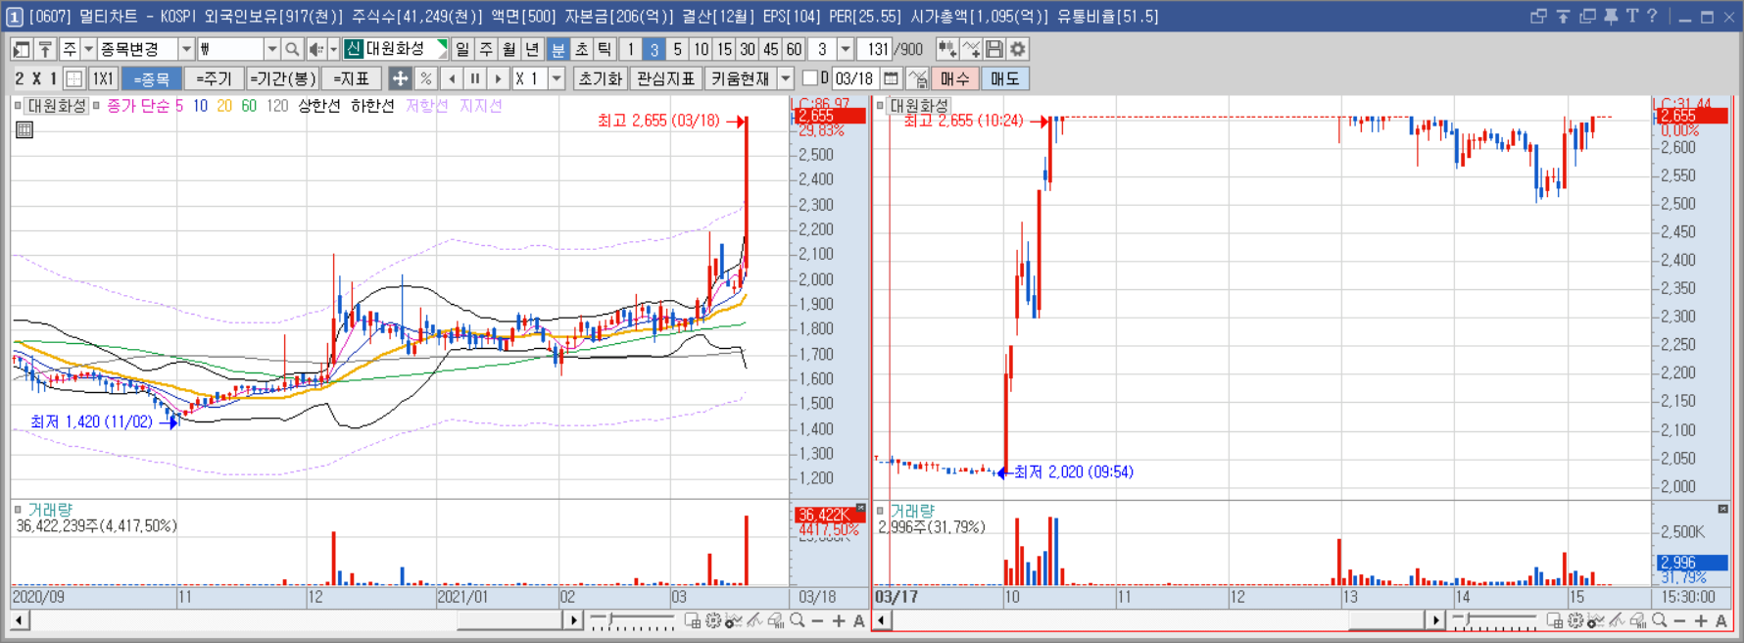Click the A auto-fit icon under left chart

pos(858,620)
